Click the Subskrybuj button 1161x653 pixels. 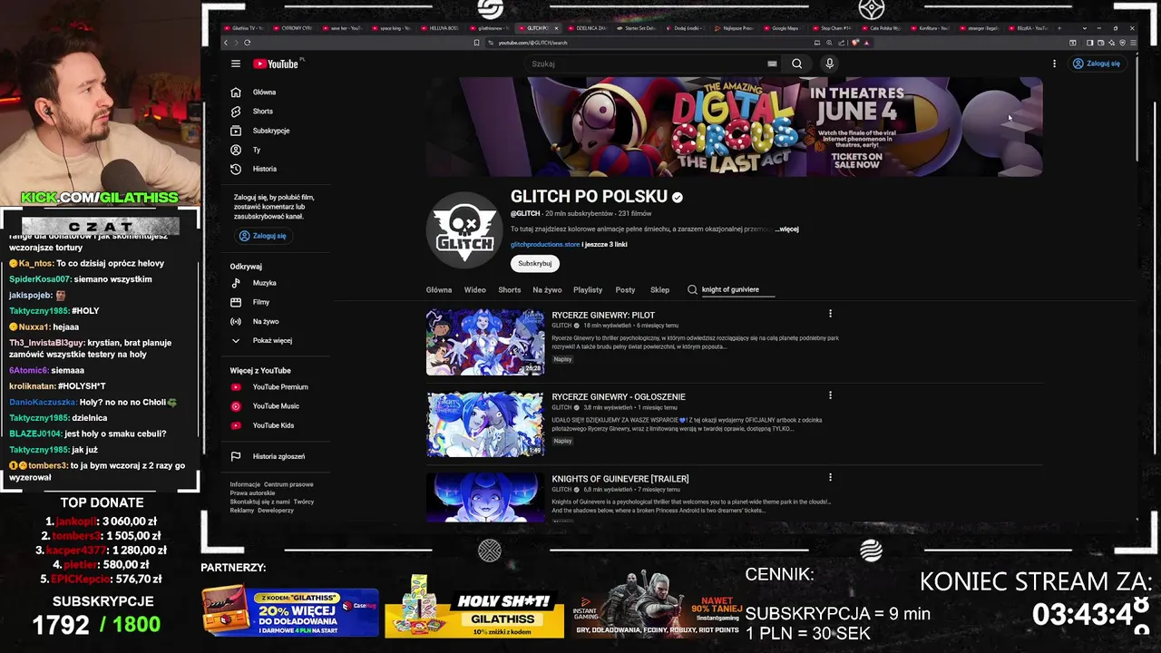534,263
